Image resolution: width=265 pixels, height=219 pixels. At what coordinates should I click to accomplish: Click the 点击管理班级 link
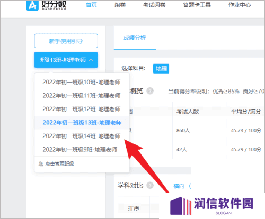click(59, 164)
